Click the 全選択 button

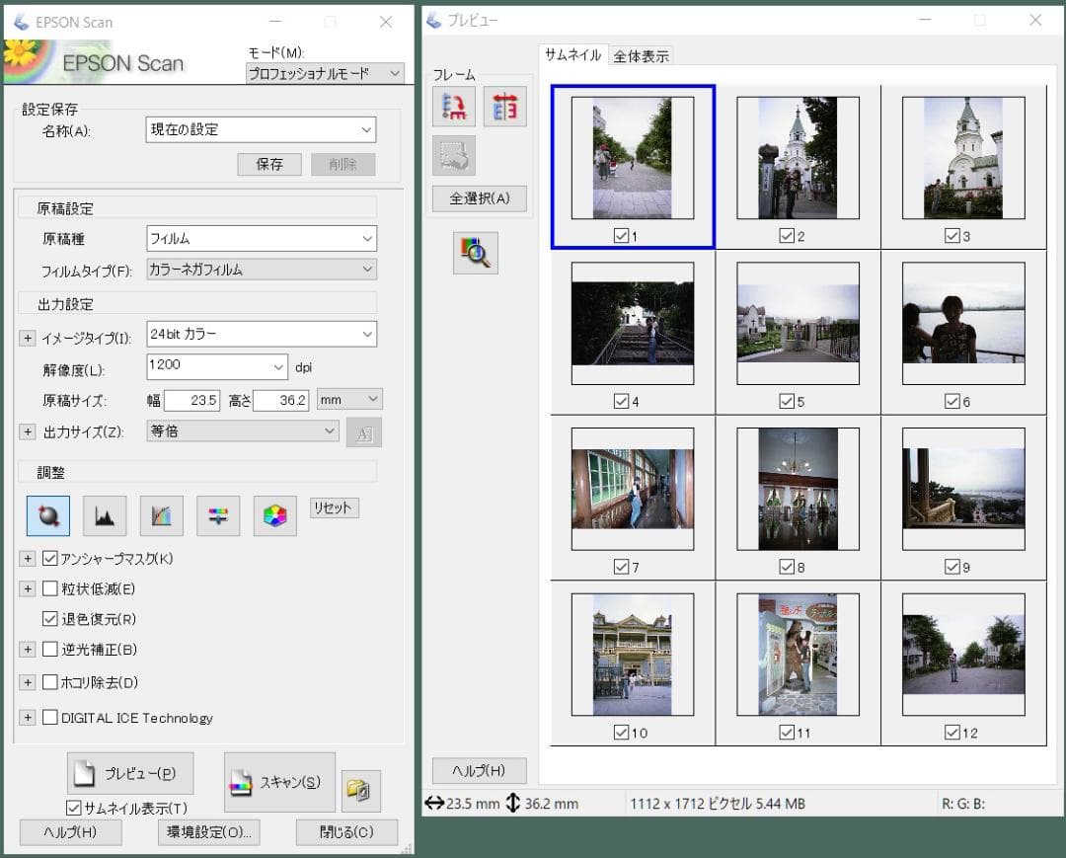coord(480,198)
